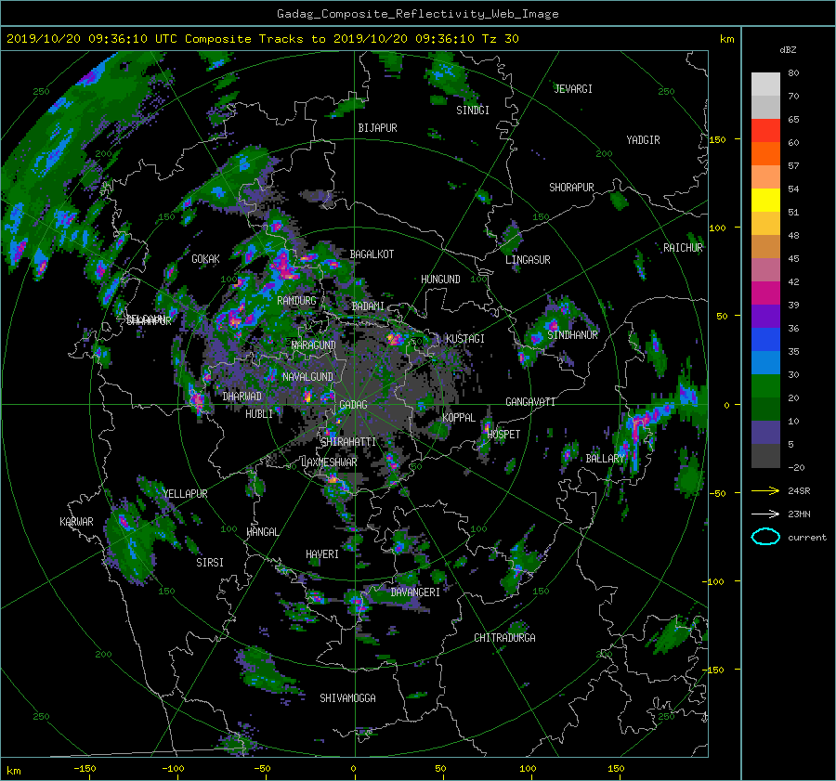Click the yellow 24SR track arrow icon

(x=765, y=490)
